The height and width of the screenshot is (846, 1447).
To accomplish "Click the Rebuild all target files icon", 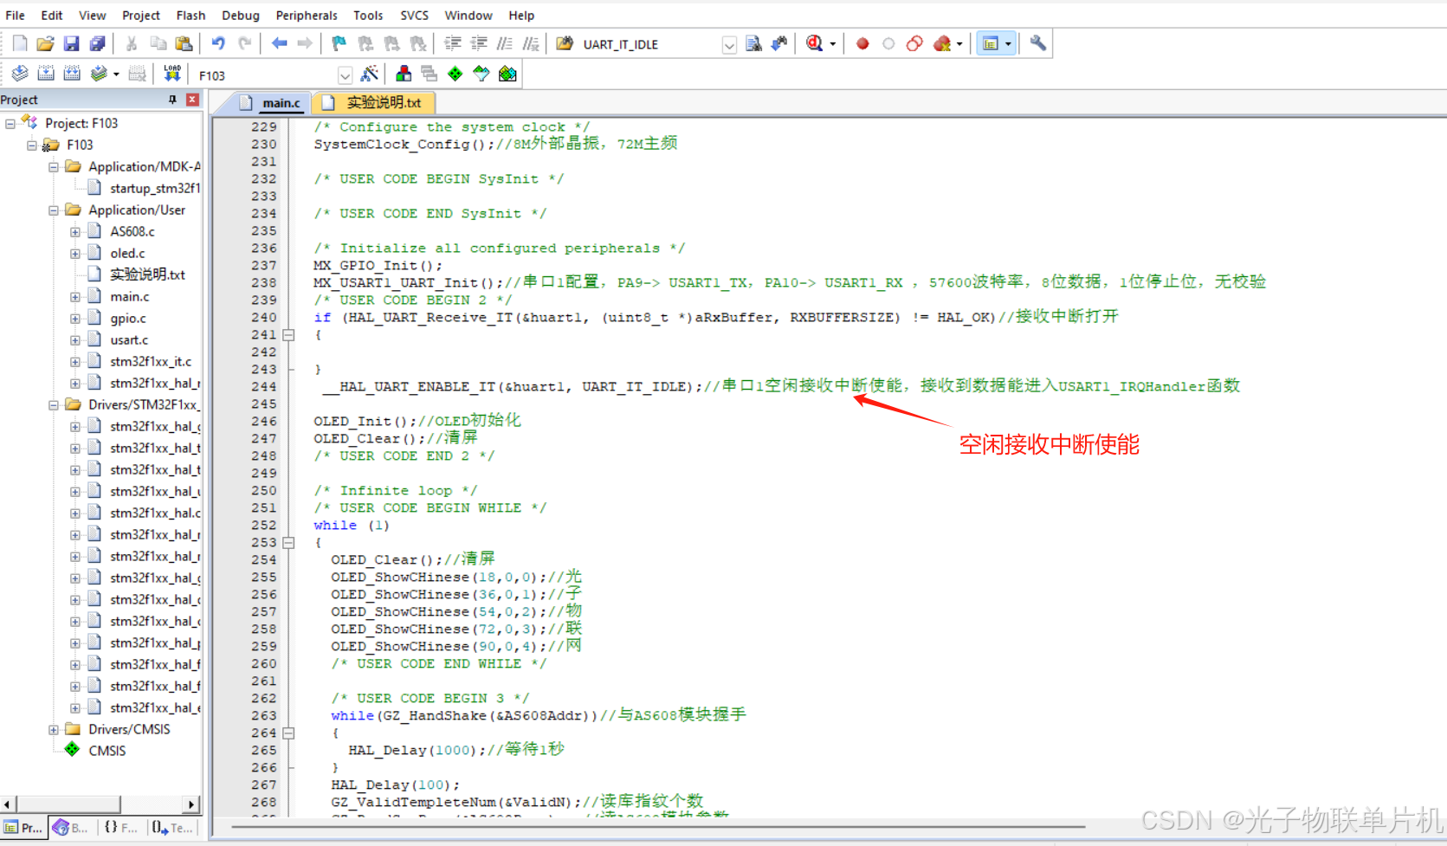I will click(72, 74).
